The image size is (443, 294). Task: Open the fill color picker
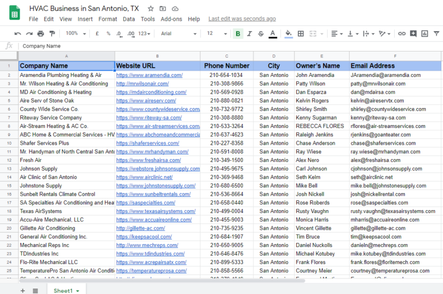[288, 34]
